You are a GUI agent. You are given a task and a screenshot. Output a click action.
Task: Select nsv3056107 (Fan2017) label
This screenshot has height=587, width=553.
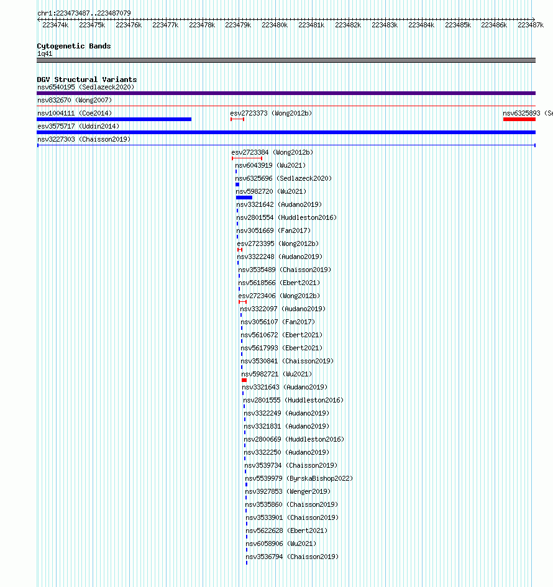(x=278, y=322)
